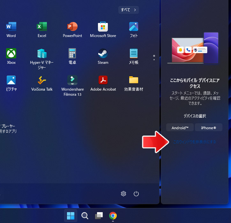This screenshot has width=231, height=223.
Task: Click このウィンドウを非表示にする link
Action: pyautogui.click(x=195, y=142)
